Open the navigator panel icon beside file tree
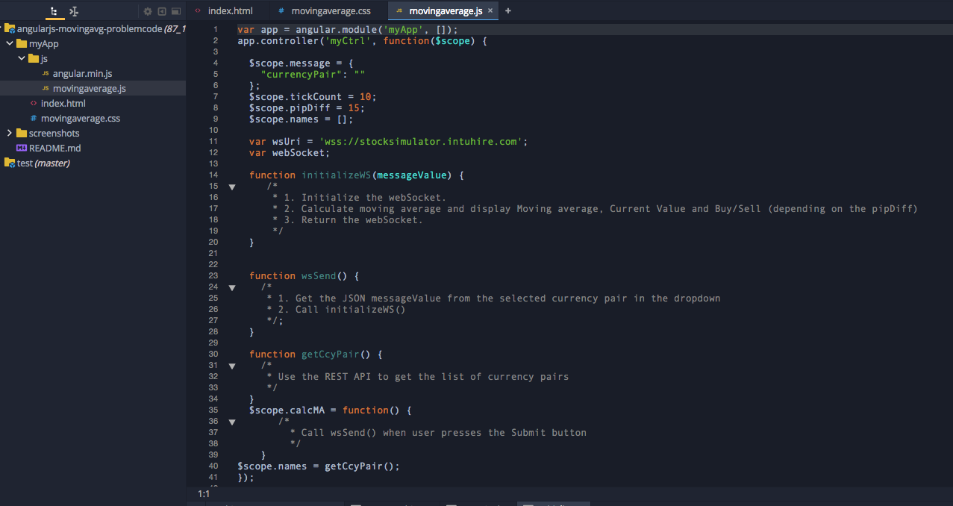 (74, 11)
